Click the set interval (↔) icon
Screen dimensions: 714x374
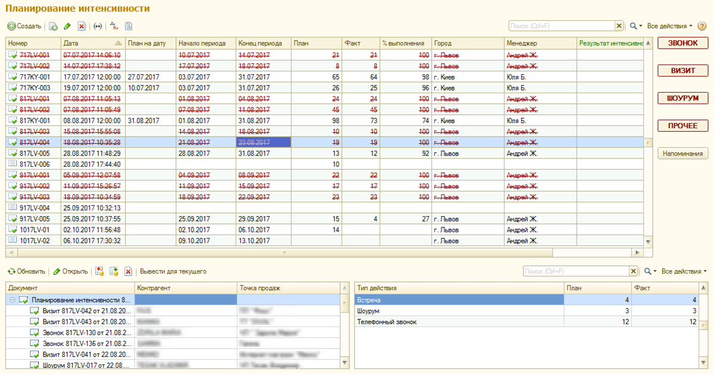click(98, 26)
